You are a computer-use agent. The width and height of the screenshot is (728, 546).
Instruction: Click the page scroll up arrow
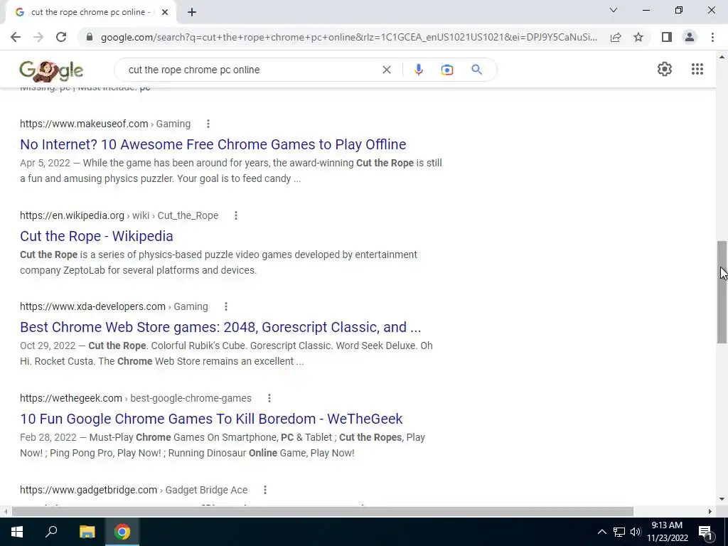coord(722,57)
